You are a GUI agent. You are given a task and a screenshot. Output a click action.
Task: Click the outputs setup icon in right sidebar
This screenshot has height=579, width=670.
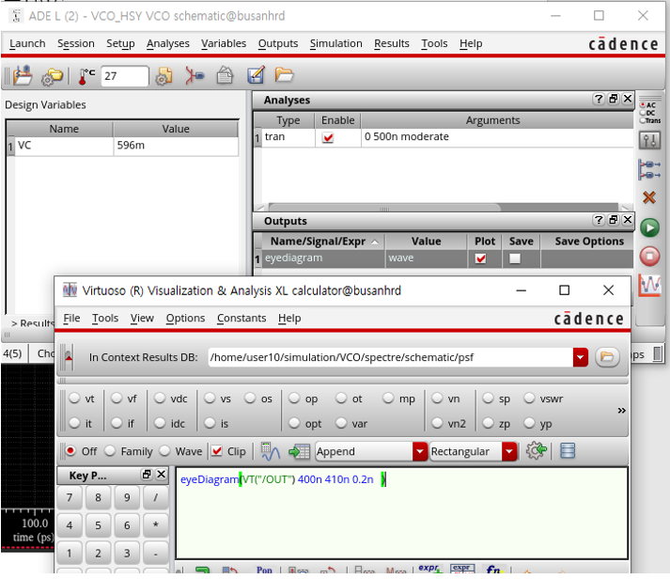tap(649, 169)
